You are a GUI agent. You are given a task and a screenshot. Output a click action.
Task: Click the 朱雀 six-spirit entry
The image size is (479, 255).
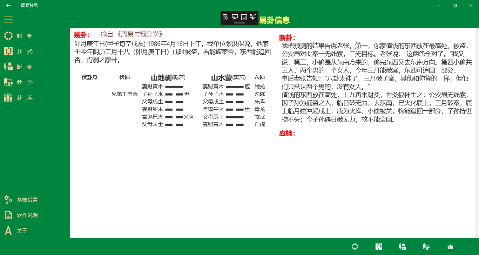tap(260, 102)
